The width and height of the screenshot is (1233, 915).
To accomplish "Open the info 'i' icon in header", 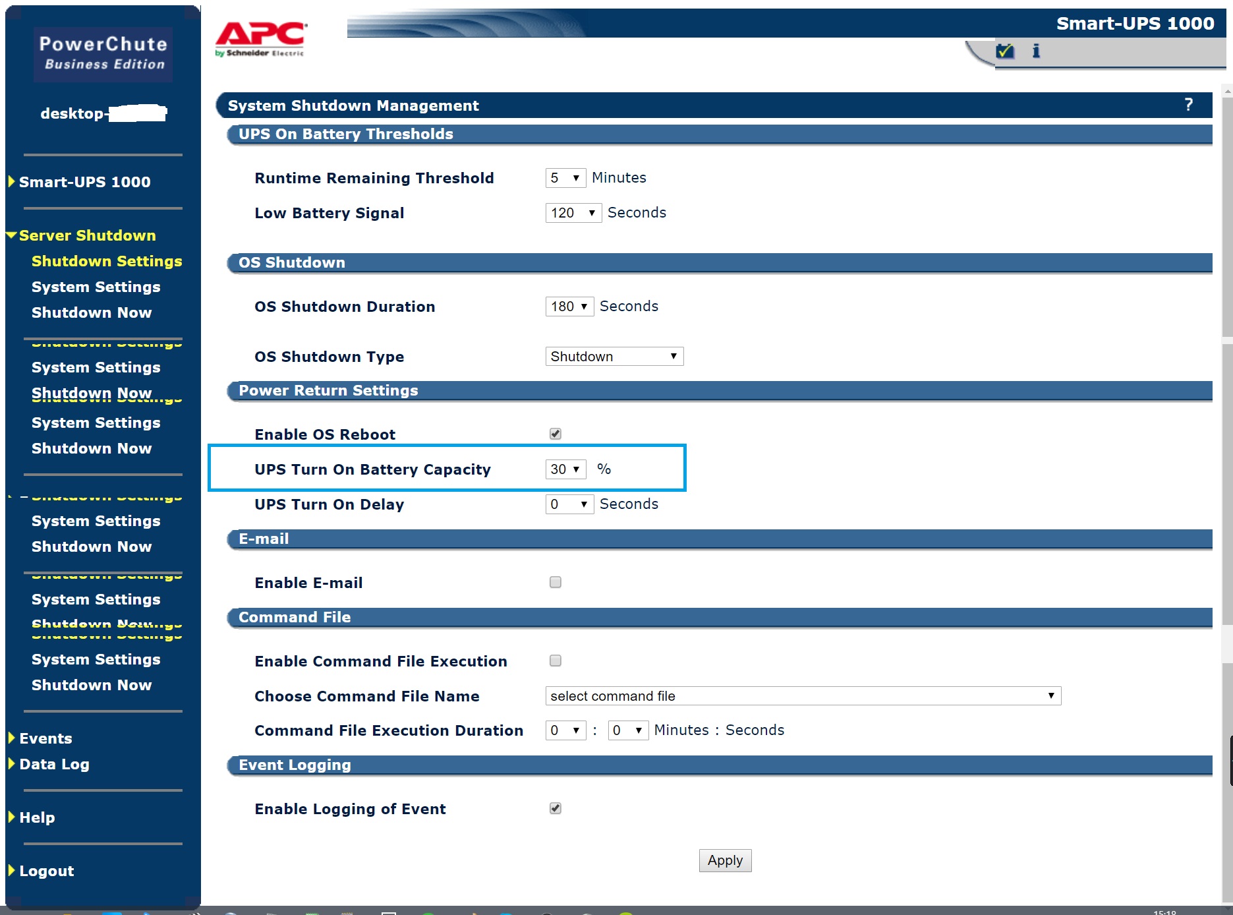I will tap(1036, 51).
